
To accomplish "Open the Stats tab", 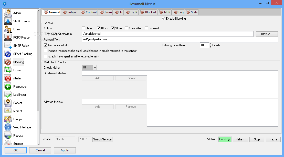I will (192, 12).
